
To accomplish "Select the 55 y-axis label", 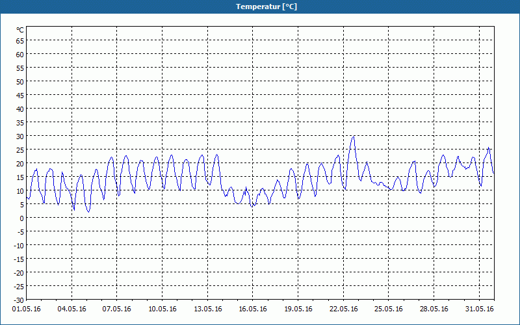I will pyautogui.click(x=20, y=68).
